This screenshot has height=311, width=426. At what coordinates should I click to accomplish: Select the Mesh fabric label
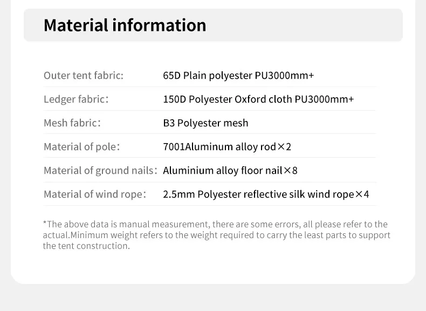point(72,123)
